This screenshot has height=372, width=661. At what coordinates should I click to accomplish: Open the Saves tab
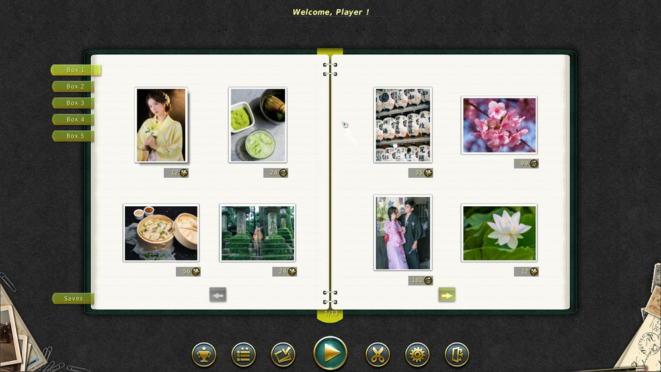73,299
